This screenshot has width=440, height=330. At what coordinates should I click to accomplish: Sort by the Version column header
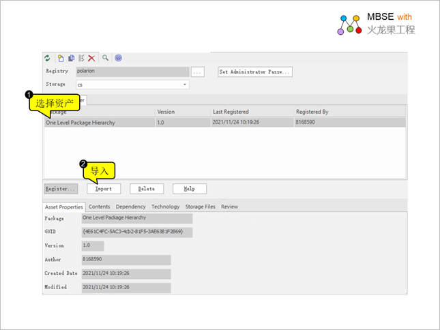click(x=166, y=112)
